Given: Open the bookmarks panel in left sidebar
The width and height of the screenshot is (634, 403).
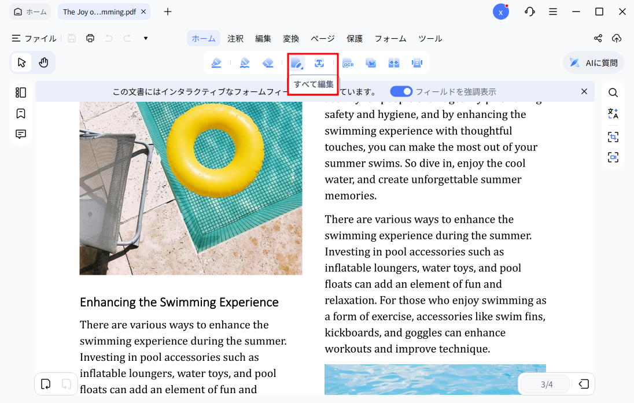Looking at the screenshot, I should [x=21, y=113].
